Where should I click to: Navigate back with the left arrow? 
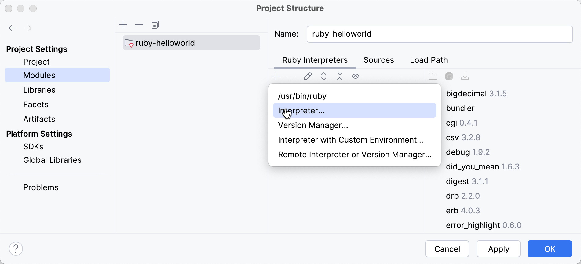coord(12,28)
